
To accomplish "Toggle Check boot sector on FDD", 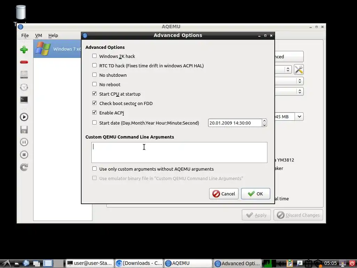I will (94, 103).
